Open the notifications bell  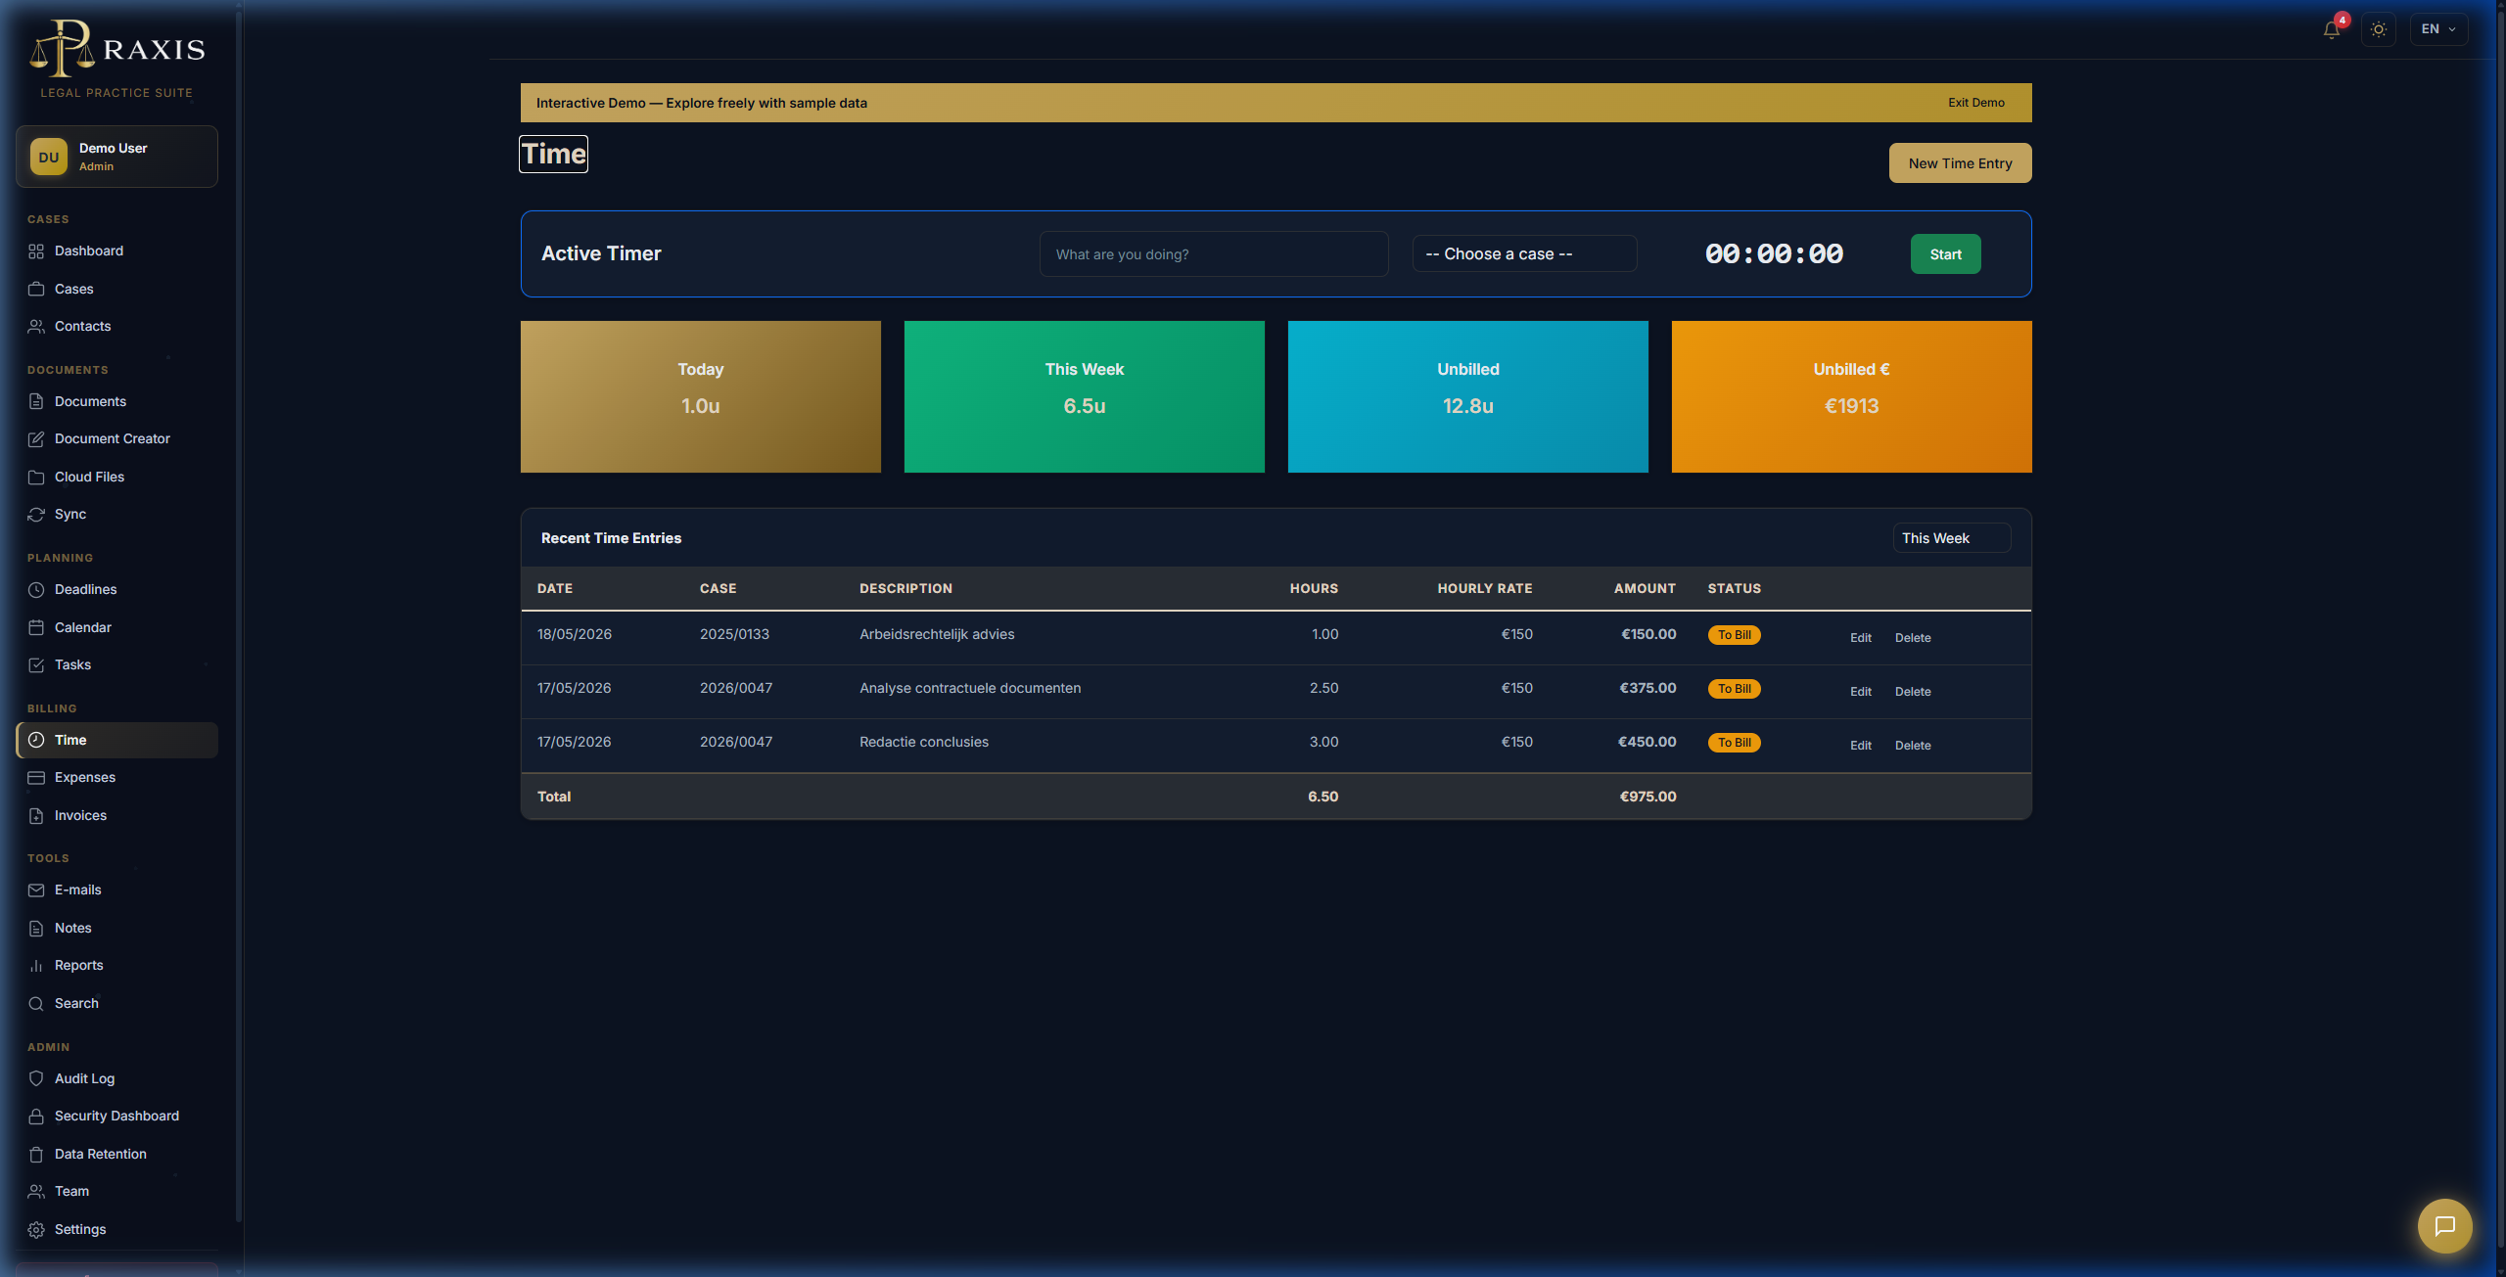click(x=2332, y=29)
